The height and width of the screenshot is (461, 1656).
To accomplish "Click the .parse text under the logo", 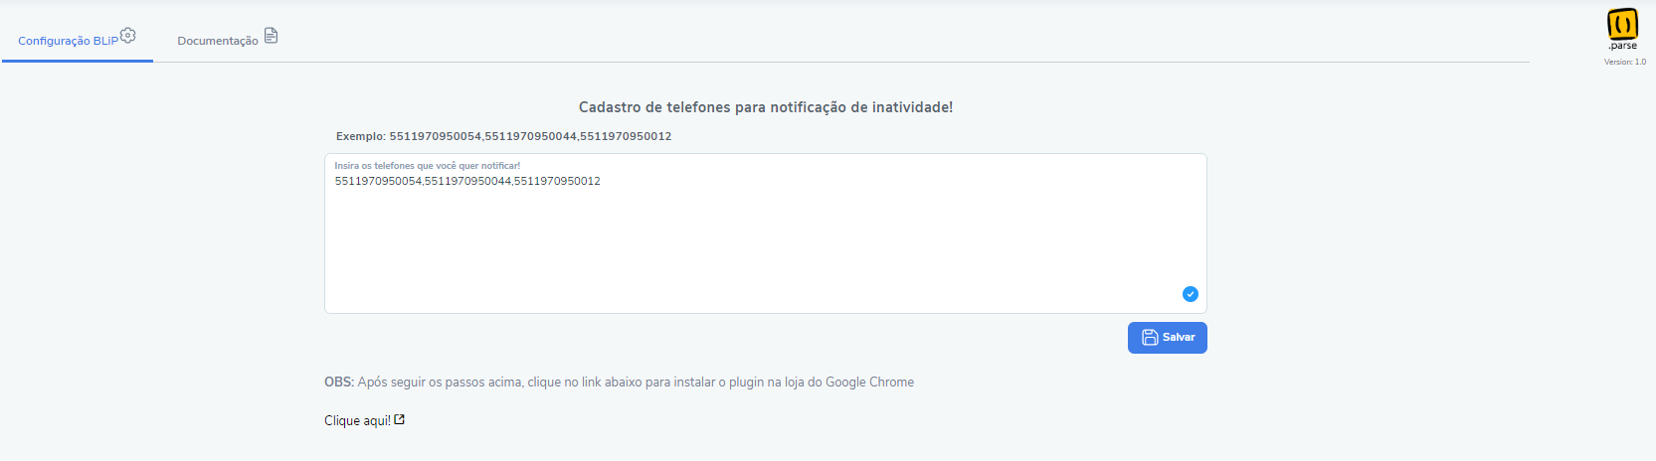I will (1623, 46).
